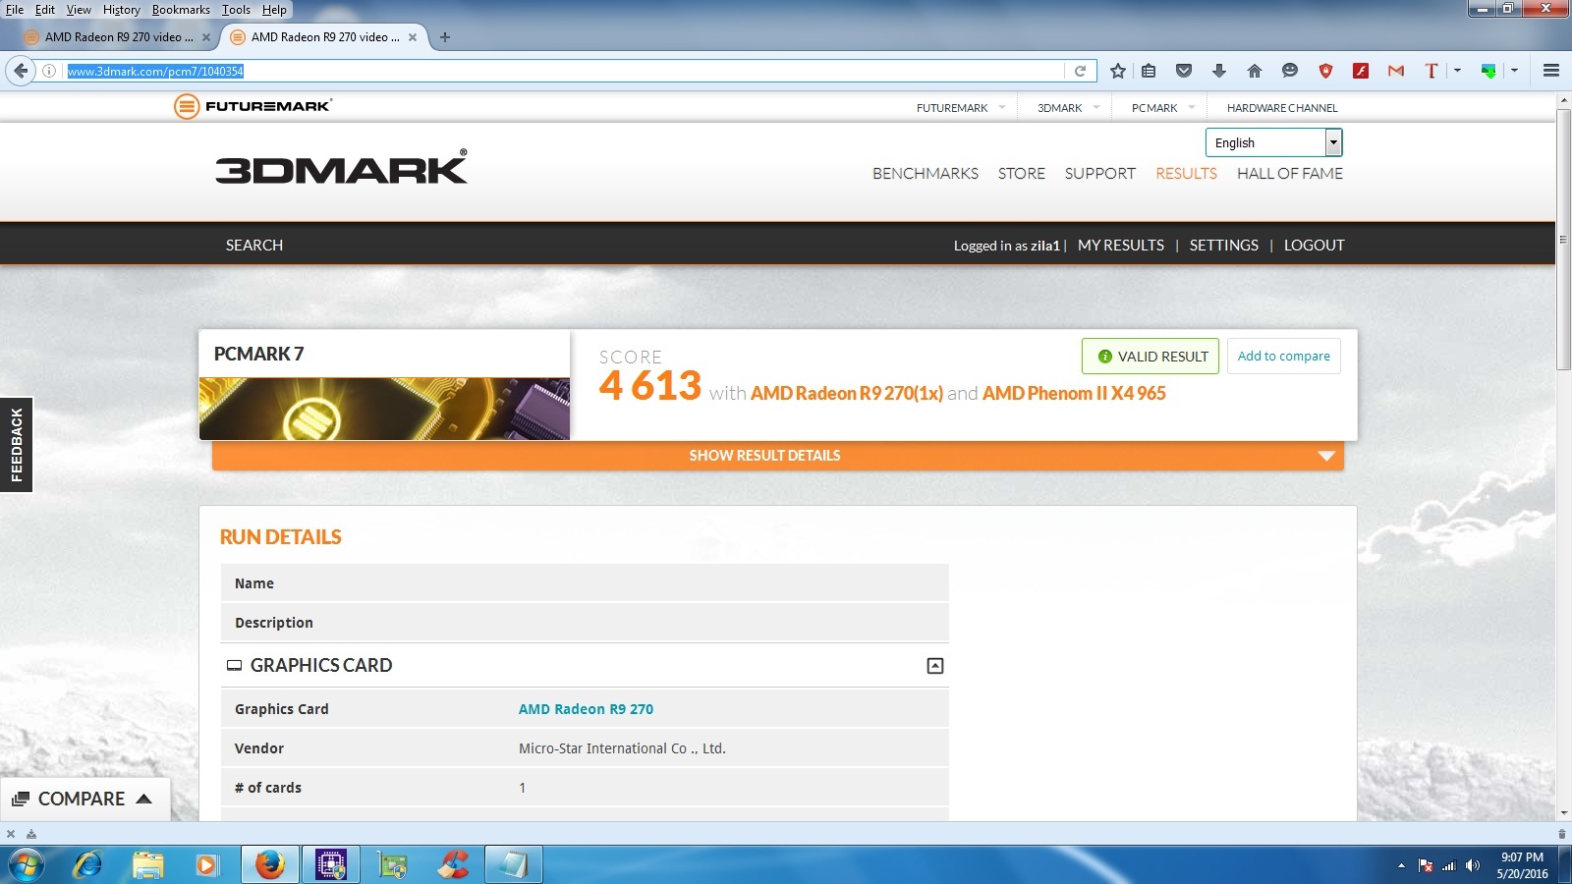Open the downloads arrow icon

point(1219,71)
